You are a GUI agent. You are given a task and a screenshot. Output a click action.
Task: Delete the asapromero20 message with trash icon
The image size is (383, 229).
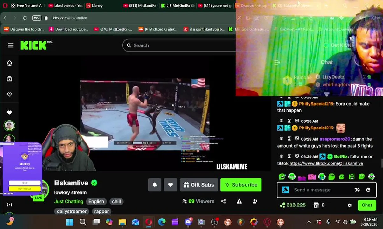pos(281,139)
